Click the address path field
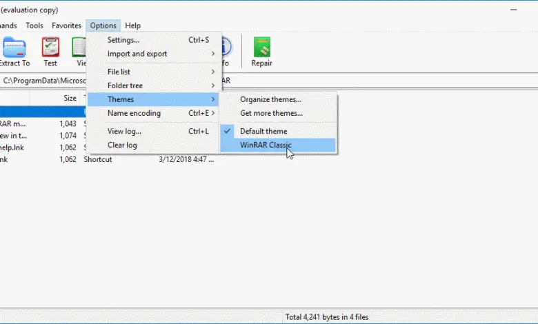Viewport: 538px width, 324px height. click(269, 81)
